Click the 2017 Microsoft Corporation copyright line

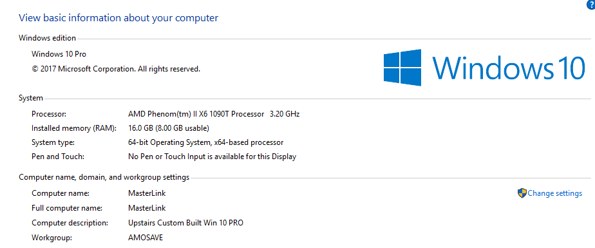(x=116, y=69)
